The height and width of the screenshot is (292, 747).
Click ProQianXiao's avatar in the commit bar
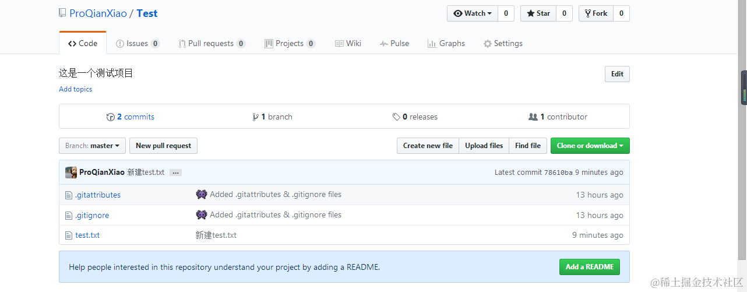(71, 173)
